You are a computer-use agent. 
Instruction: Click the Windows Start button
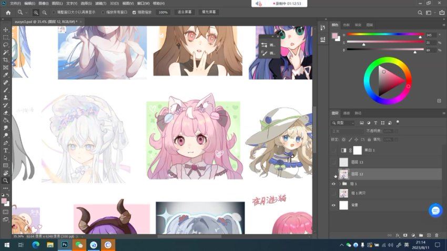pyautogui.click(x=7, y=245)
